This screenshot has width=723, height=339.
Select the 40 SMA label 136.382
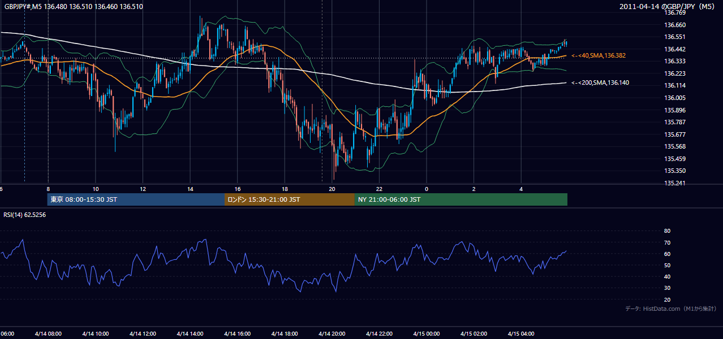pyautogui.click(x=599, y=55)
